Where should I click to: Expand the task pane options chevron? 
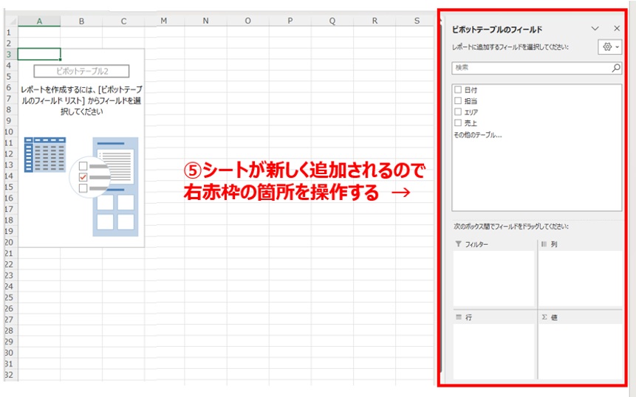click(595, 28)
